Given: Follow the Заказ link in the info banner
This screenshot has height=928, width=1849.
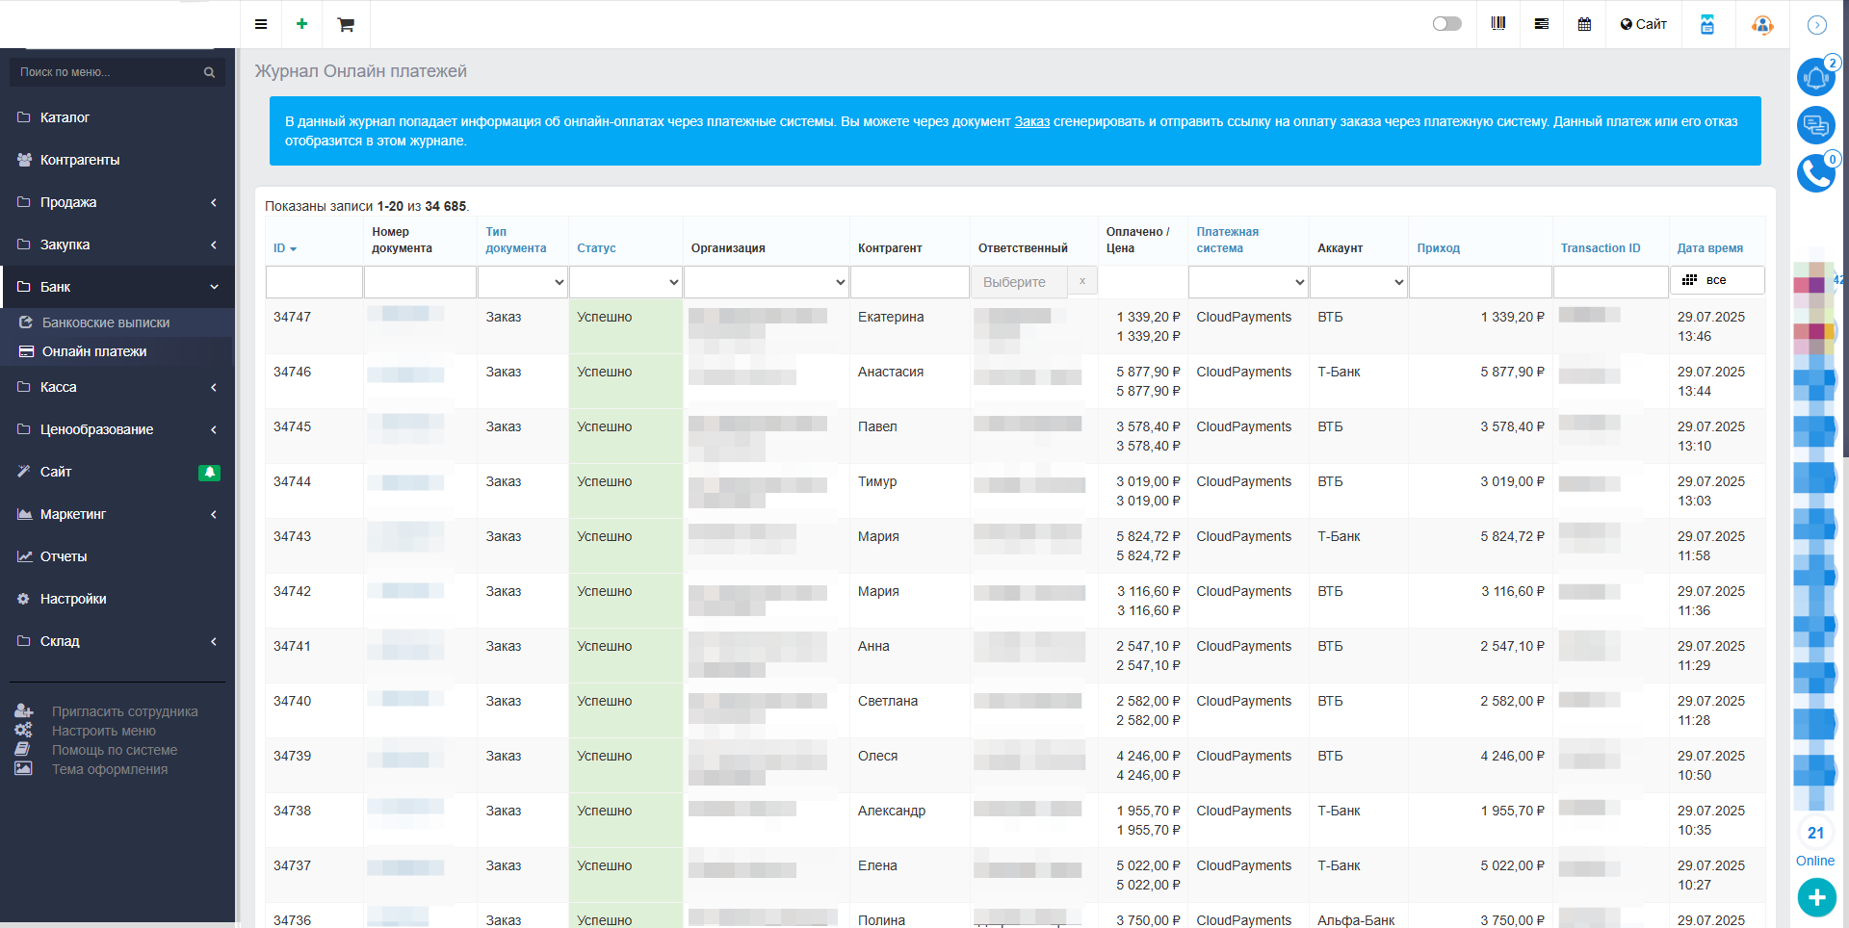Looking at the screenshot, I should tap(1031, 121).
